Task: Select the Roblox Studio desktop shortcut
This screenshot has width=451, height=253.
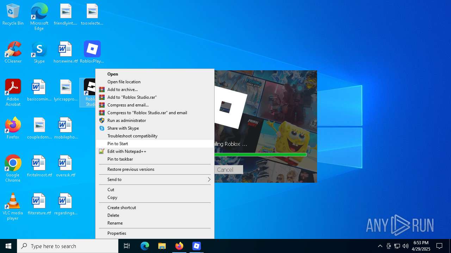Action: pos(88,93)
